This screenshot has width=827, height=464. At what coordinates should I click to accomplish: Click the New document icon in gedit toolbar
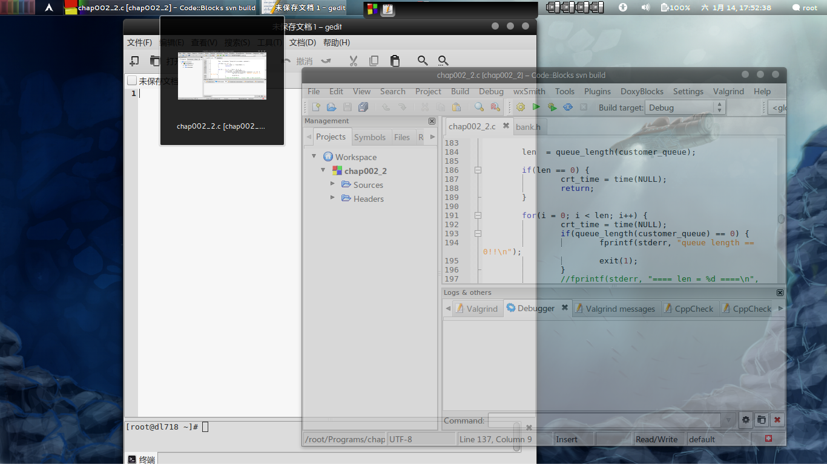(x=134, y=60)
